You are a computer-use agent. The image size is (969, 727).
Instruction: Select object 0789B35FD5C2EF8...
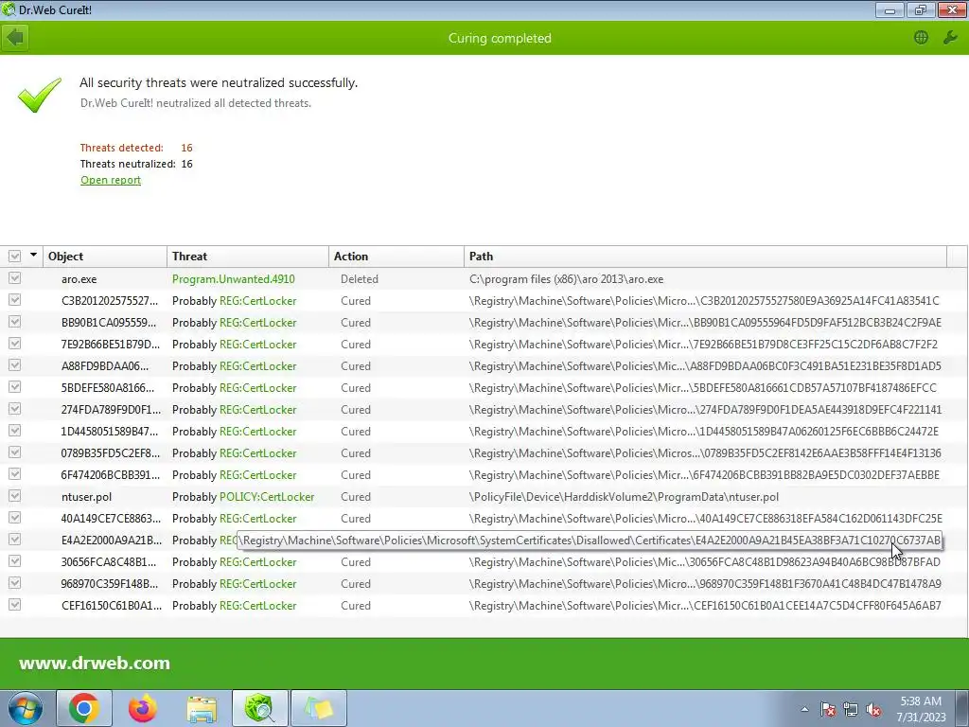110,453
